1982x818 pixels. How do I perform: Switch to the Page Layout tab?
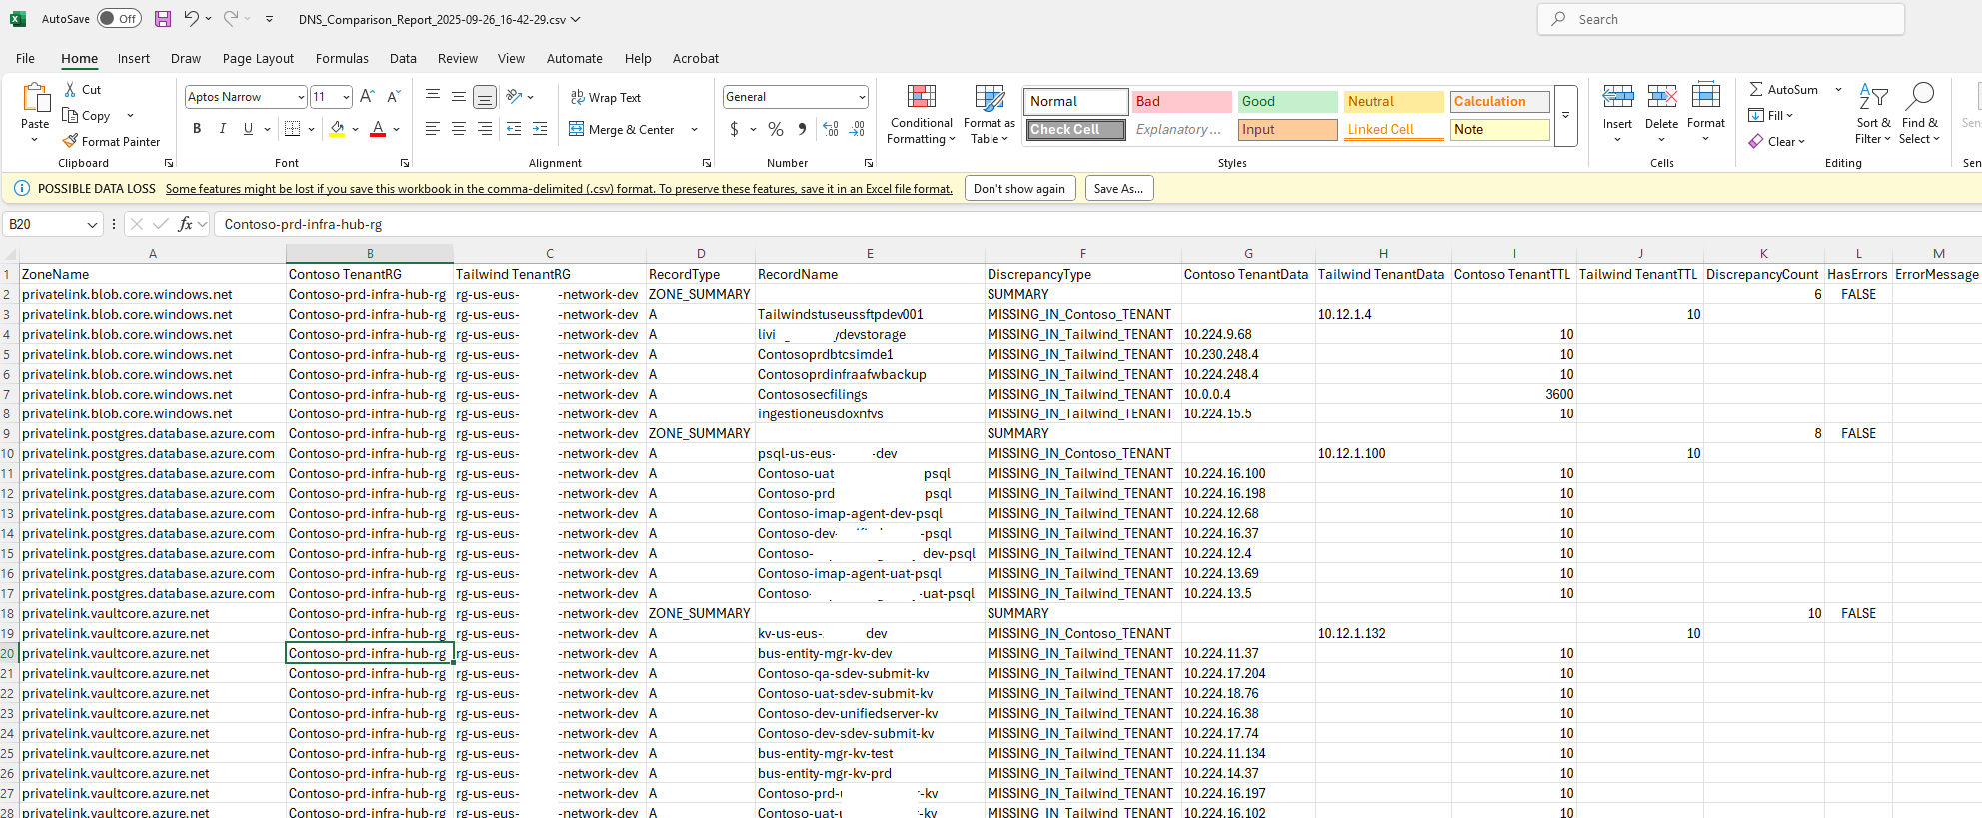258,59
